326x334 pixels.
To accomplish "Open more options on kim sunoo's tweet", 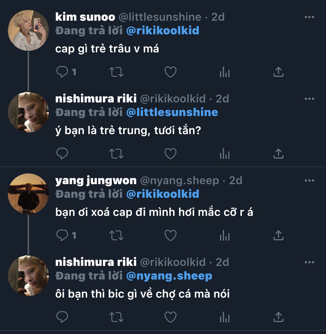I will coord(309,17).
